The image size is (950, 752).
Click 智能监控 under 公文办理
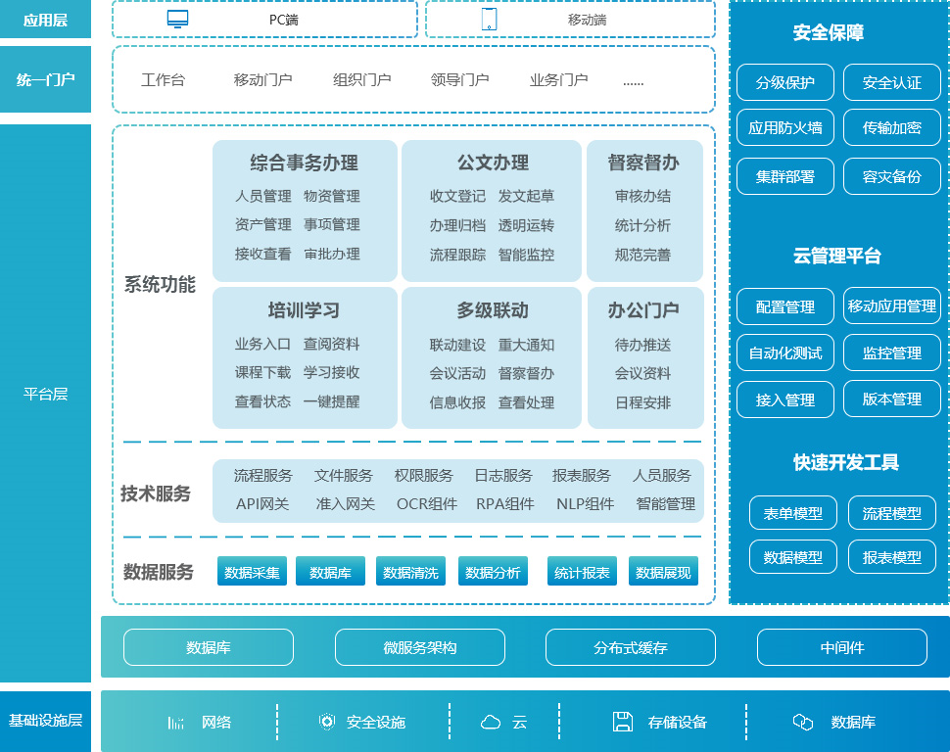526,255
